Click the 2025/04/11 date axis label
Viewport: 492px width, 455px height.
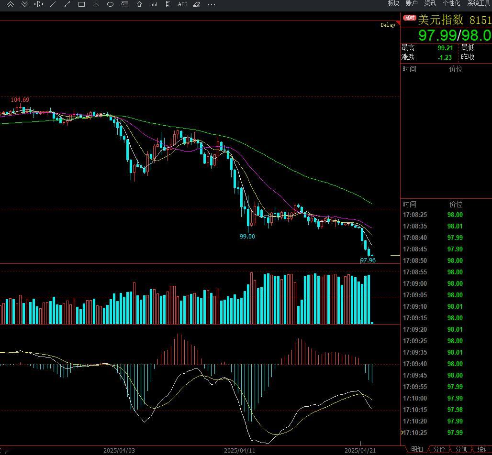tap(239, 451)
